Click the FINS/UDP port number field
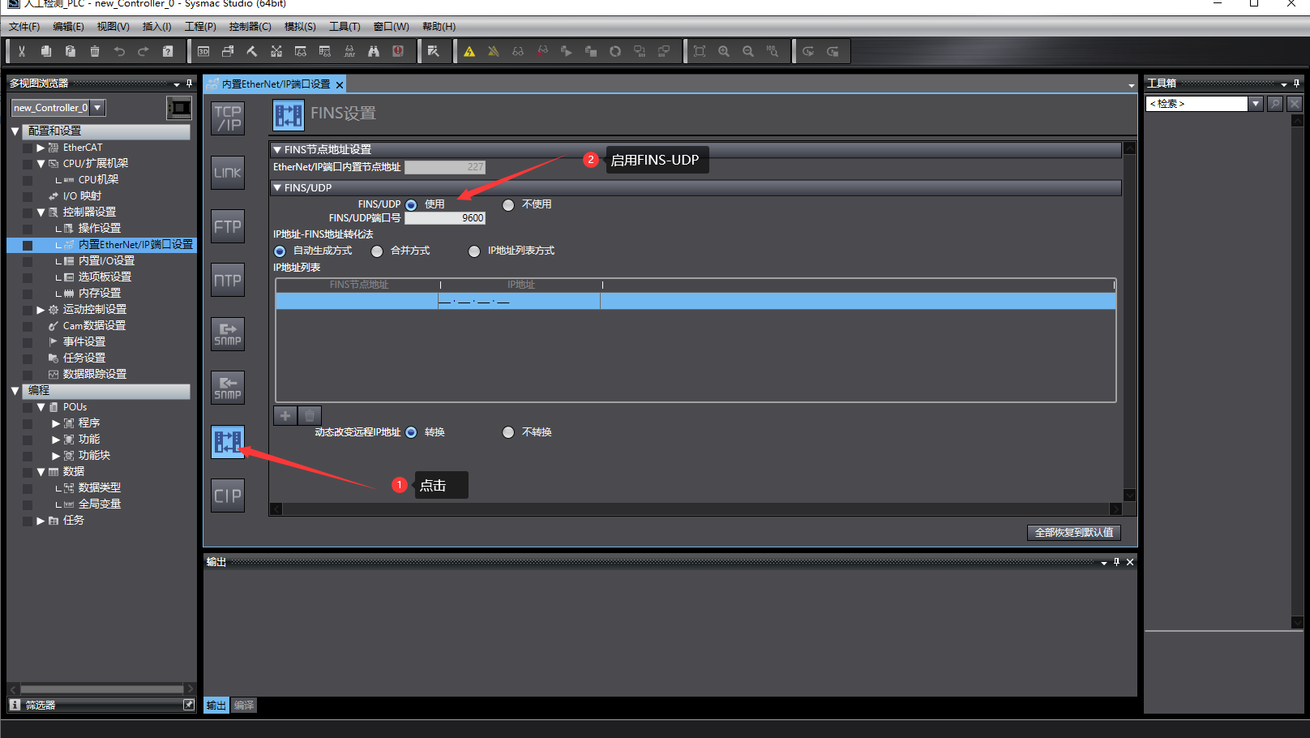Screen dimensions: 1310x738 pyautogui.click(x=445, y=218)
